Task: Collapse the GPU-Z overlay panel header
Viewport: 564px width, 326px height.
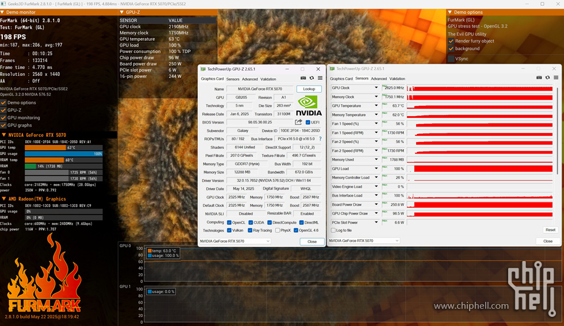Action: tap(121, 12)
